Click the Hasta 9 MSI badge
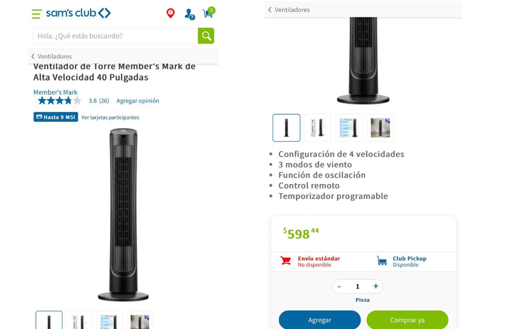The width and height of the screenshot is (529, 329). pyautogui.click(x=56, y=117)
